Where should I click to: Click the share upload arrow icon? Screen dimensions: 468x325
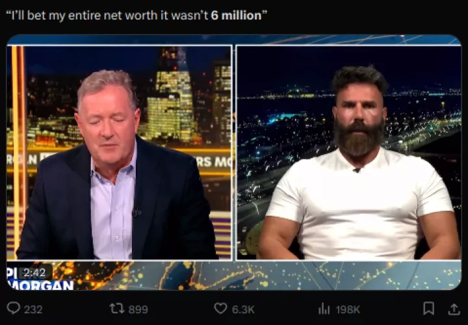click(454, 309)
